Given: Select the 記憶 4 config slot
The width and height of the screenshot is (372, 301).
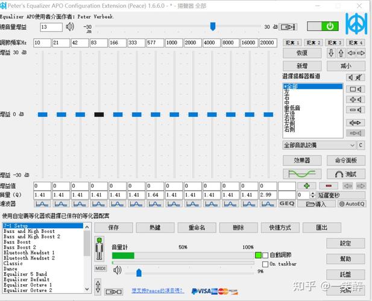Looking at the screenshot, I should click(x=355, y=43).
